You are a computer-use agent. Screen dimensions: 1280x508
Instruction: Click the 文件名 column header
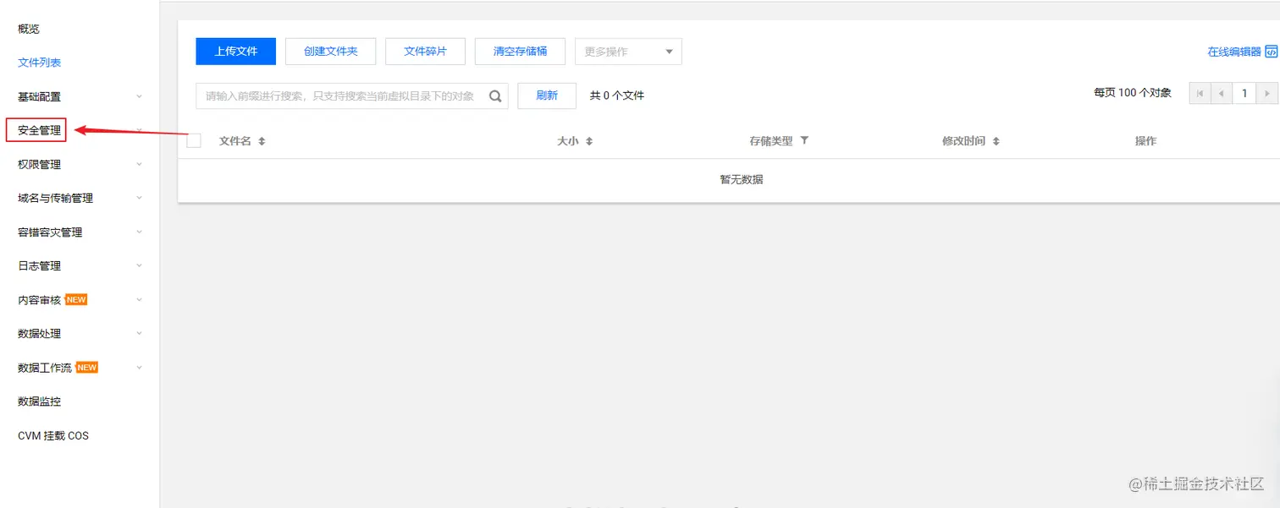coord(235,141)
